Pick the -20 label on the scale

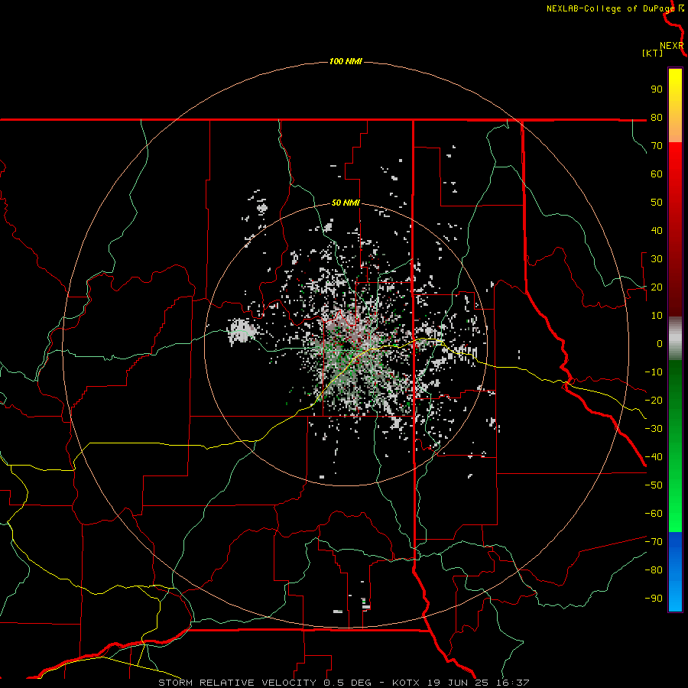654,401
